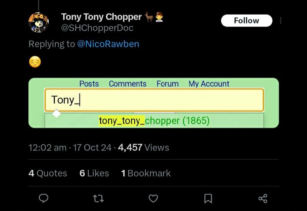Select the tony_tony_chopper (1865) suggestion
The height and width of the screenshot is (211, 307).
154,120
